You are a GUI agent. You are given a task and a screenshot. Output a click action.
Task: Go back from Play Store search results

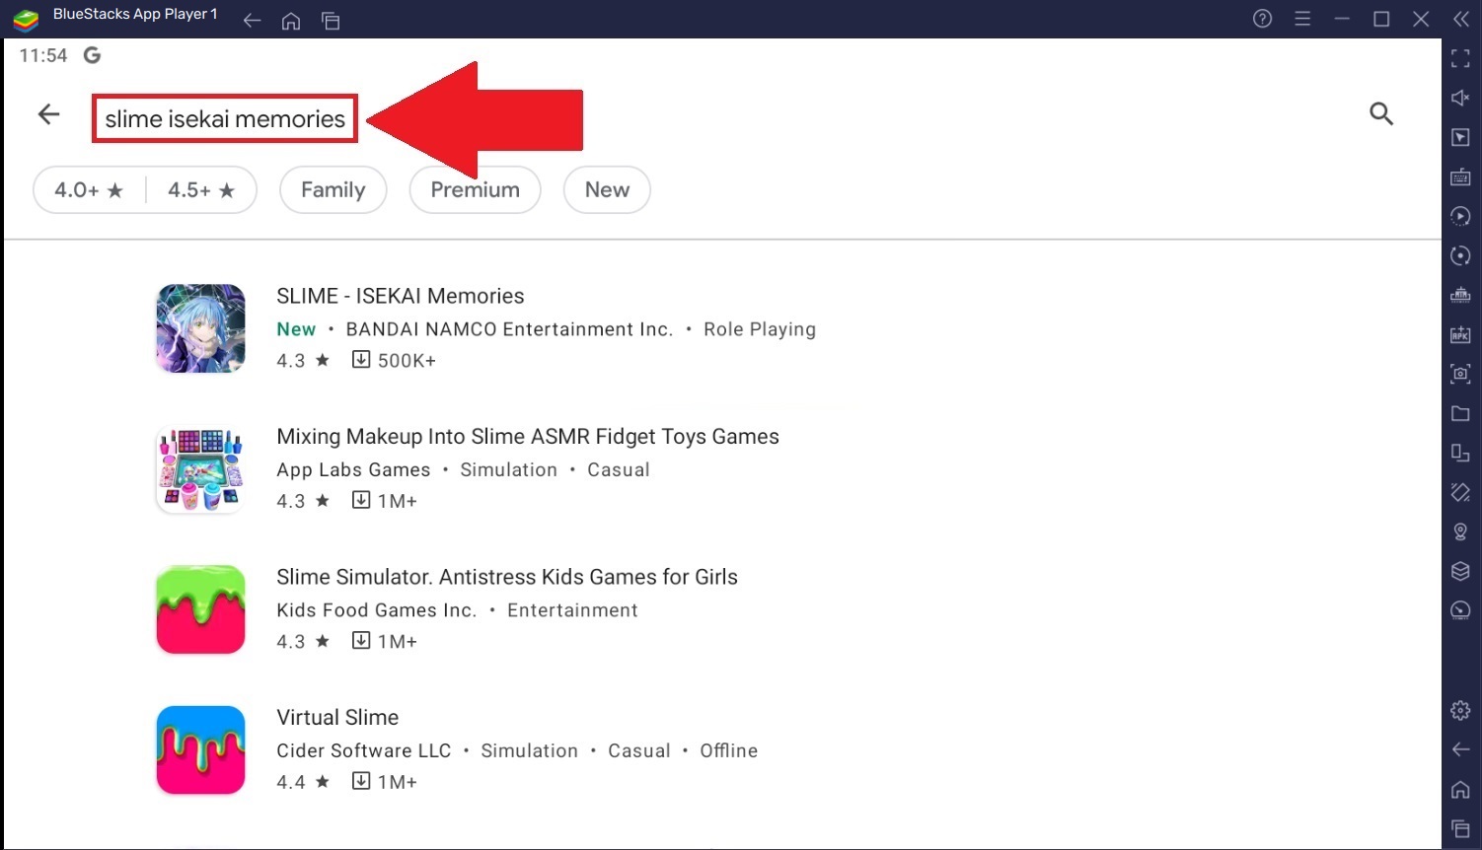(x=48, y=114)
